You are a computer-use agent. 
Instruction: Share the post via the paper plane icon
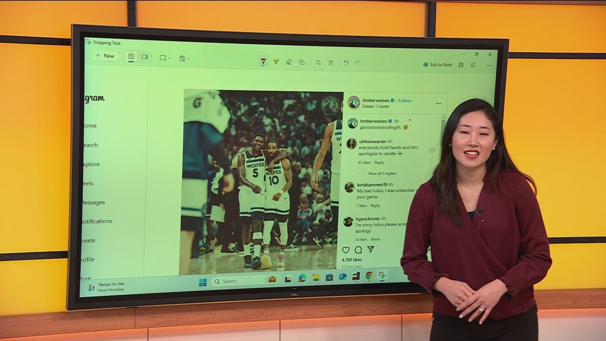[371, 249]
